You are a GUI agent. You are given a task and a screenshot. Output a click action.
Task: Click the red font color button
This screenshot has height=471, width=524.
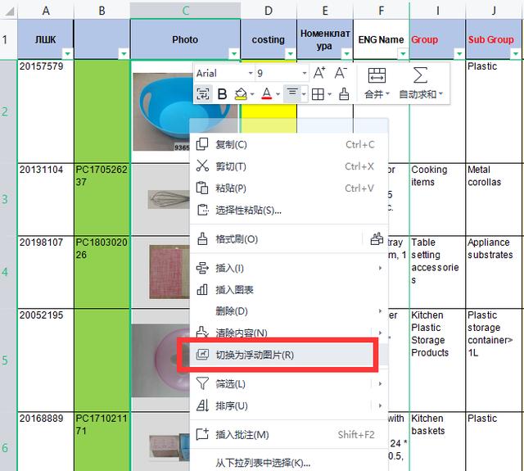[267, 94]
